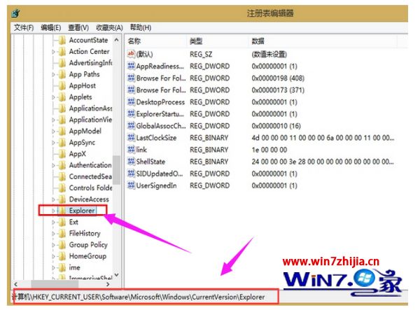Click the SIDUpdatedO value icon
This screenshot has height=310, width=420.
pos(131,174)
